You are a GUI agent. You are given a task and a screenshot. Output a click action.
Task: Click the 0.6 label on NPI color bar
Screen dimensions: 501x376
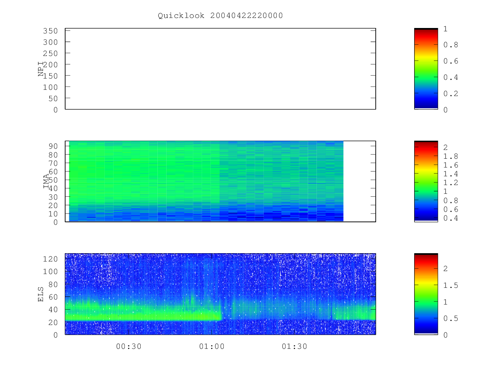coord(450,61)
